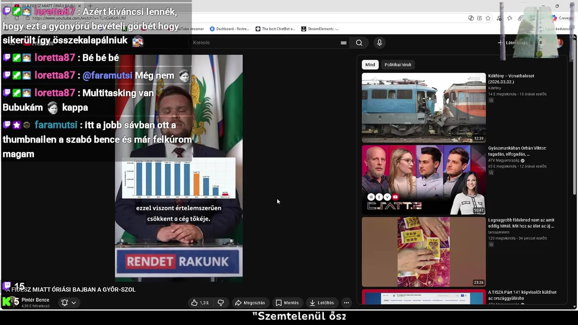Open the on-screen keyboard icon in the search box

coord(344,43)
